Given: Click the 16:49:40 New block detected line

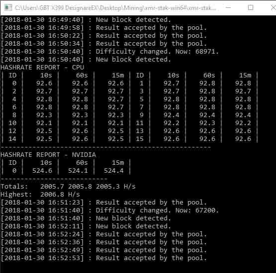Looking at the screenshot, I should tap(86, 20).
